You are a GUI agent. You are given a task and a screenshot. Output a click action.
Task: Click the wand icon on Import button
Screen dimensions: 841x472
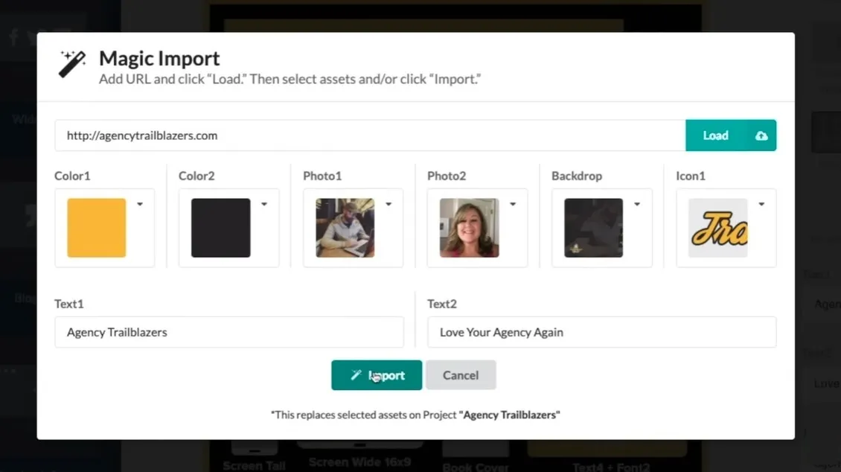click(356, 375)
